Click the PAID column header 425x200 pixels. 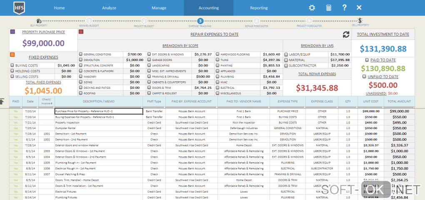coord(16,102)
